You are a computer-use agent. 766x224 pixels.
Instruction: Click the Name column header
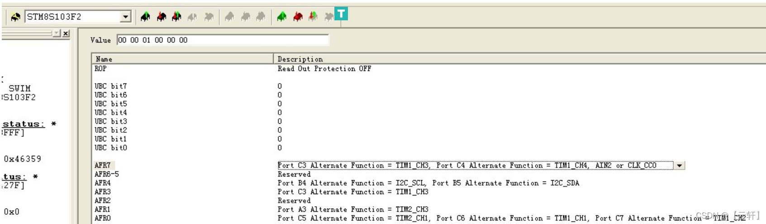182,59
